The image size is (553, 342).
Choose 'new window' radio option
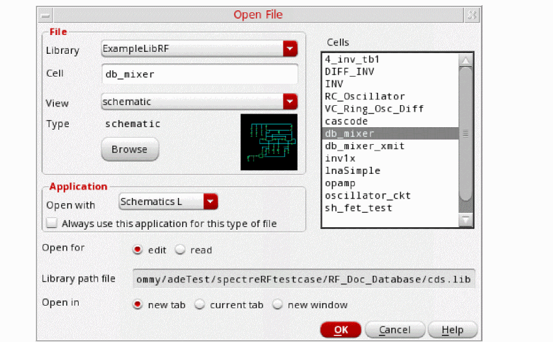point(277,304)
